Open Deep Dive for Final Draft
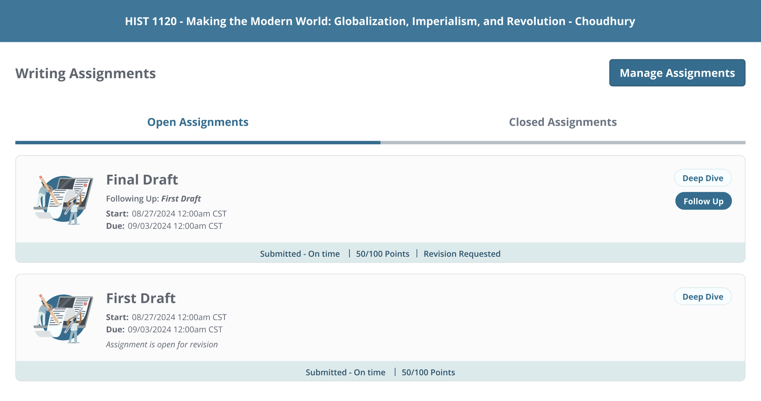 703,178
